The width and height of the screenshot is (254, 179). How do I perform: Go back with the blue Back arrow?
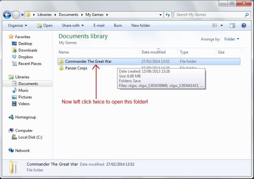pos(7,15)
